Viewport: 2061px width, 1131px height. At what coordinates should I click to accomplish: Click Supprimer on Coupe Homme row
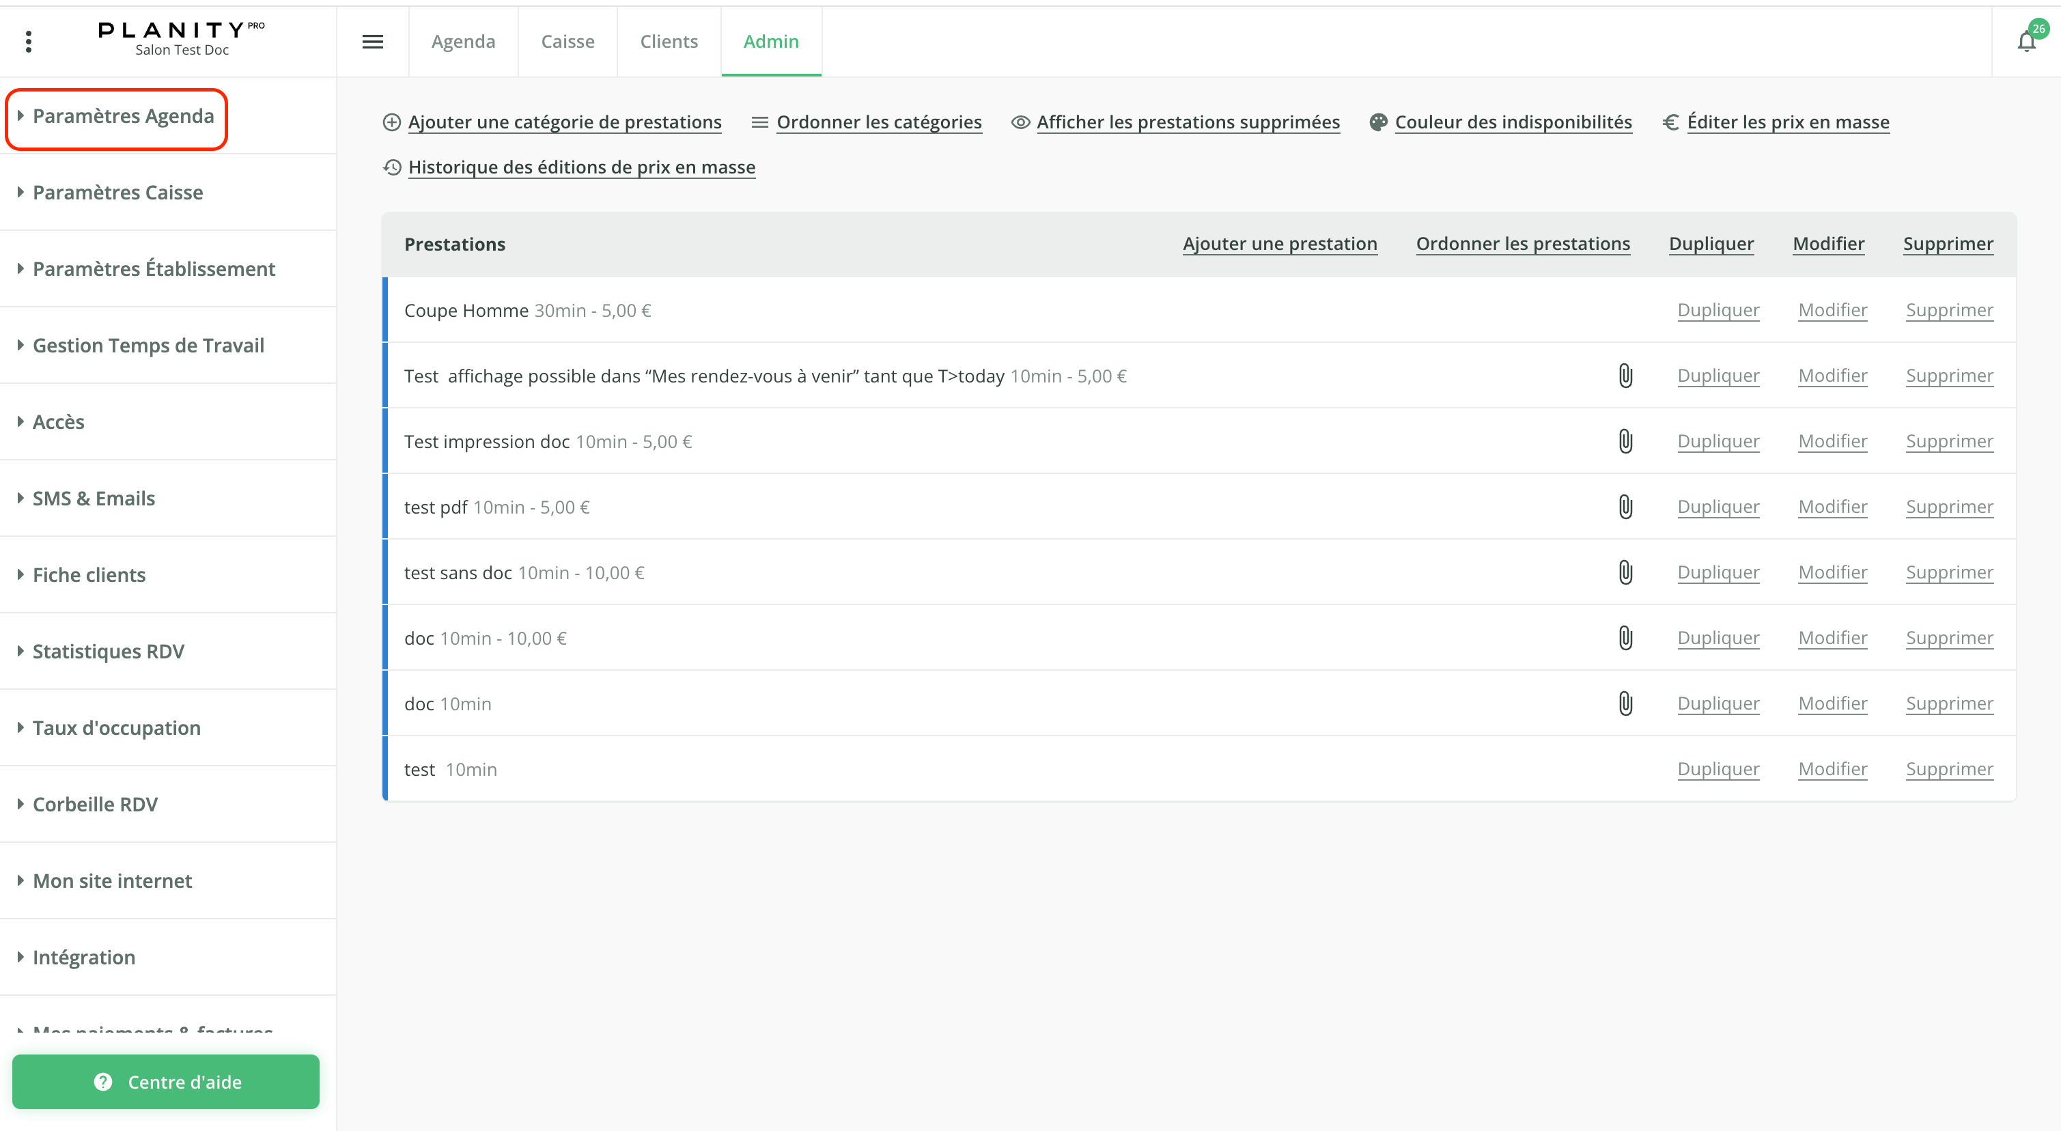(1949, 311)
